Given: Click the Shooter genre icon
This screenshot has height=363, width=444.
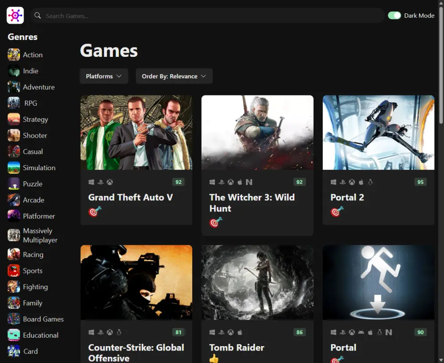Looking at the screenshot, I should tap(14, 136).
